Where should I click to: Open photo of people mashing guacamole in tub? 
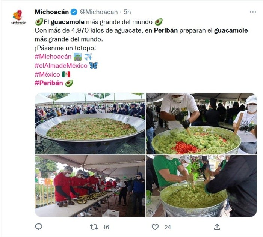[201, 186]
